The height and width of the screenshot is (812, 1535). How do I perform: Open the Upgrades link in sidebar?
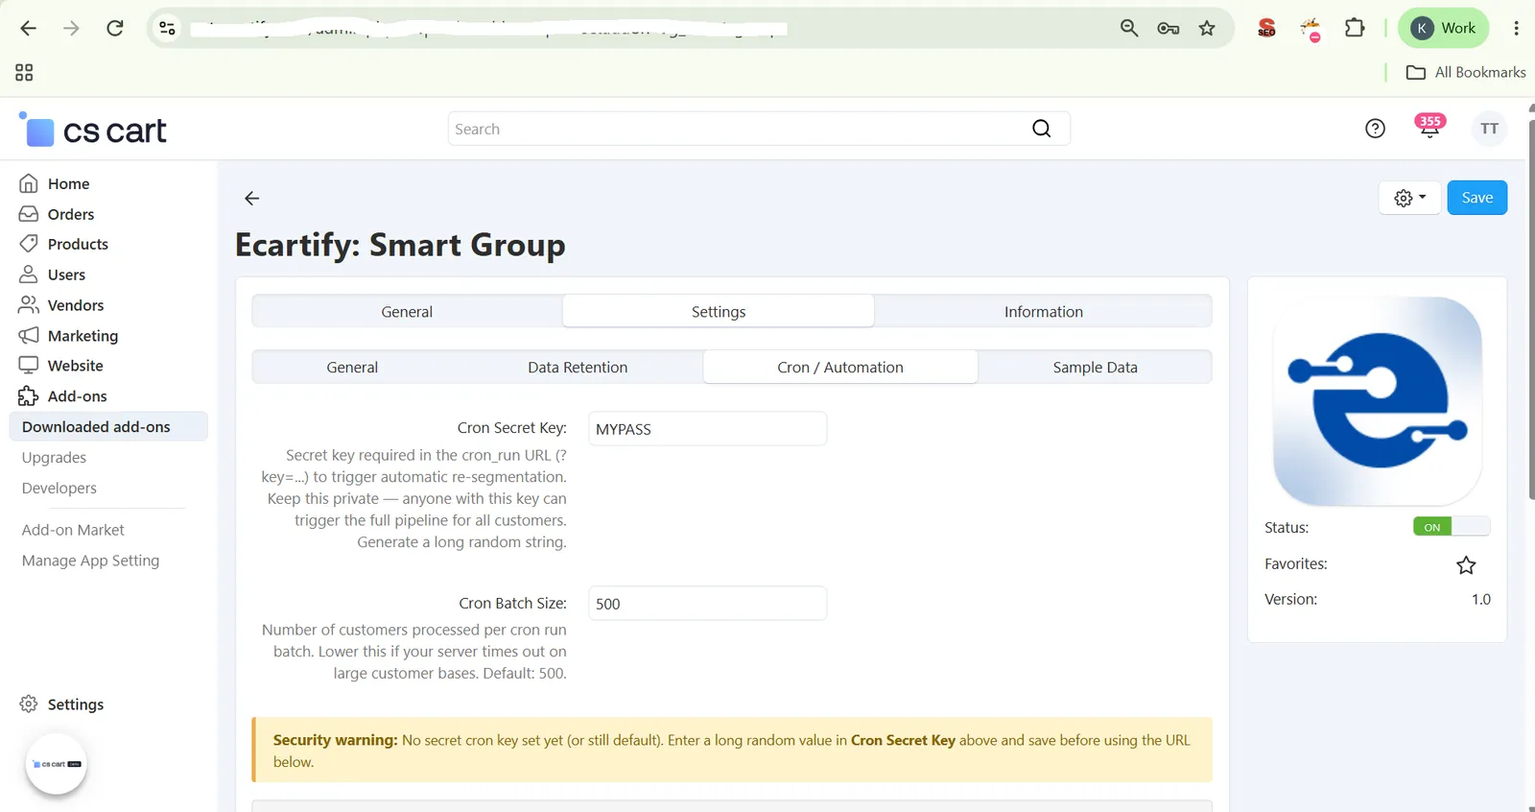tap(54, 458)
